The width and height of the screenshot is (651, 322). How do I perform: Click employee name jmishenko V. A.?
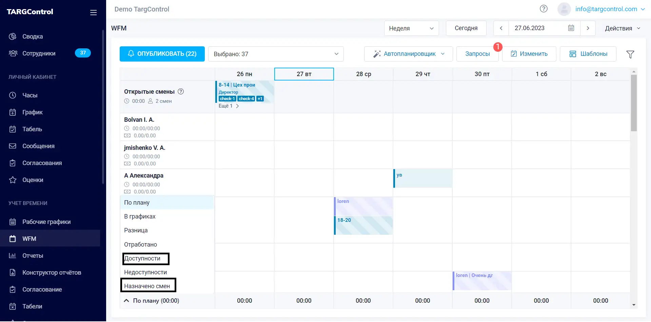pyautogui.click(x=145, y=148)
